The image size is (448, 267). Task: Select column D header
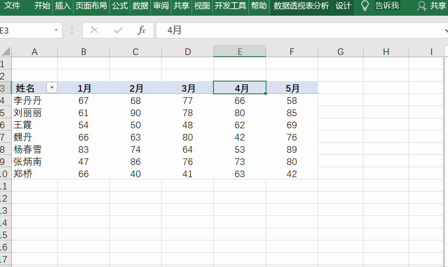click(x=188, y=51)
